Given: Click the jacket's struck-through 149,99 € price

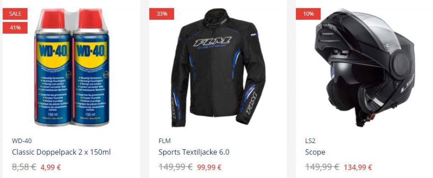Looking at the screenshot, I should coord(175,167).
